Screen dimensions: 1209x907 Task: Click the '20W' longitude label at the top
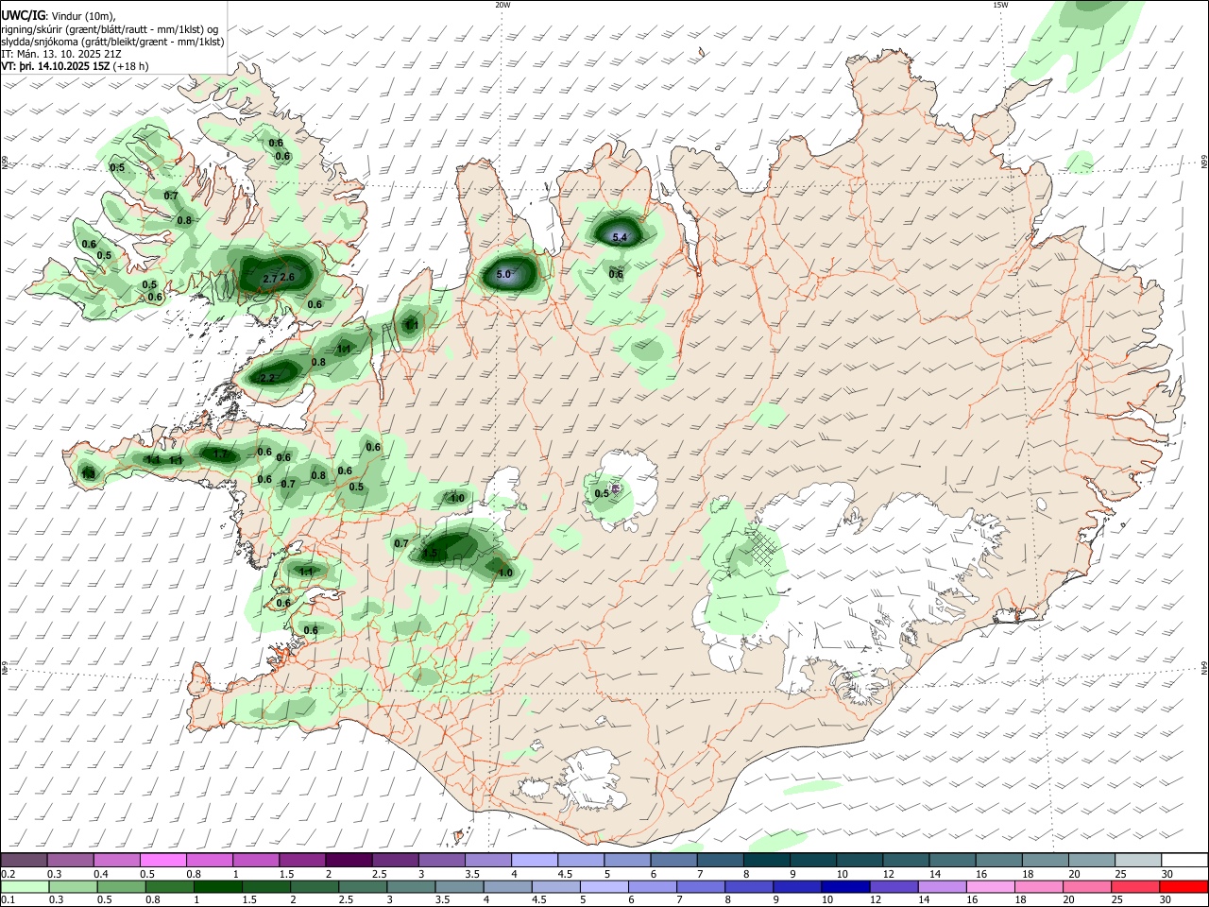click(502, 5)
